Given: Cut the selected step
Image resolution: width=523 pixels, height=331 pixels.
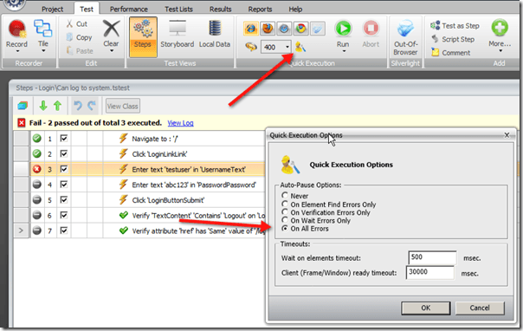Looking at the screenshot, I should (77, 24).
